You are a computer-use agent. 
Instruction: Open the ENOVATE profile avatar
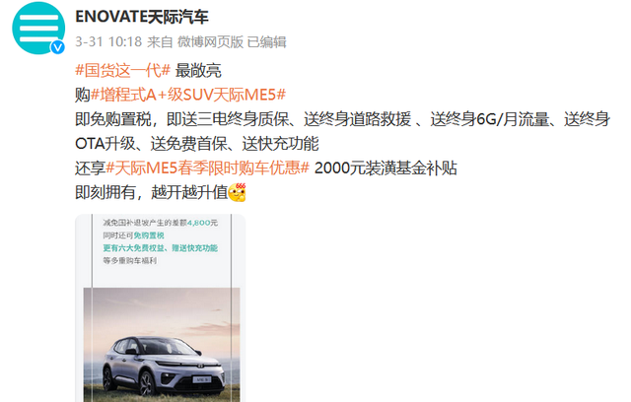point(38,29)
